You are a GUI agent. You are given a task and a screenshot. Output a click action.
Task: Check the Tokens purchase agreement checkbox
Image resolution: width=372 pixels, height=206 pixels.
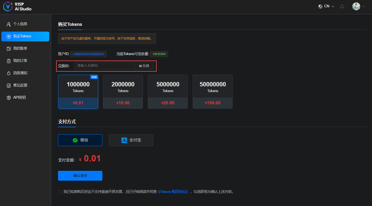[60, 192]
